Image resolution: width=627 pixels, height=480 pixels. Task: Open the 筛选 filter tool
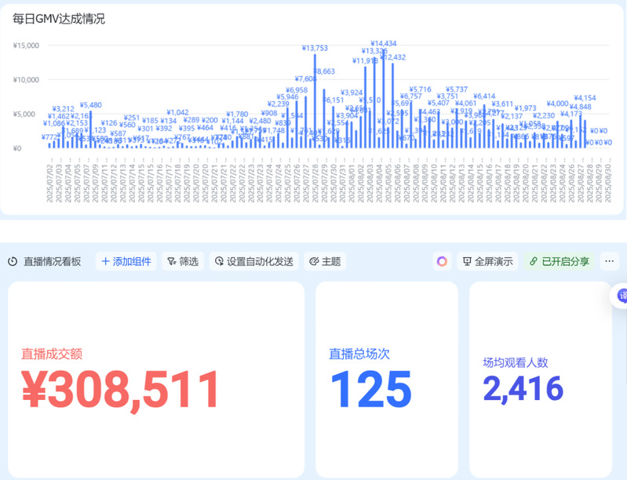(x=181, y=262)
